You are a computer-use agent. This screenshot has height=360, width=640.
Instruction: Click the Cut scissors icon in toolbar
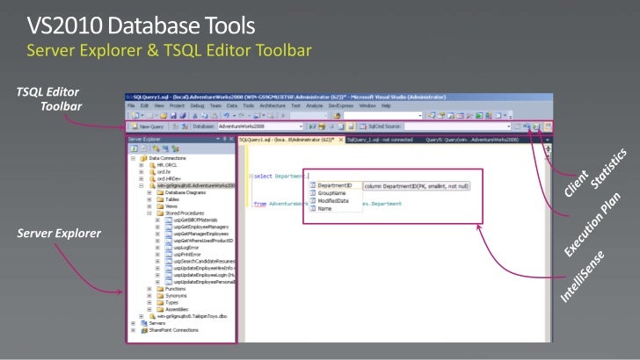[195, 116]
